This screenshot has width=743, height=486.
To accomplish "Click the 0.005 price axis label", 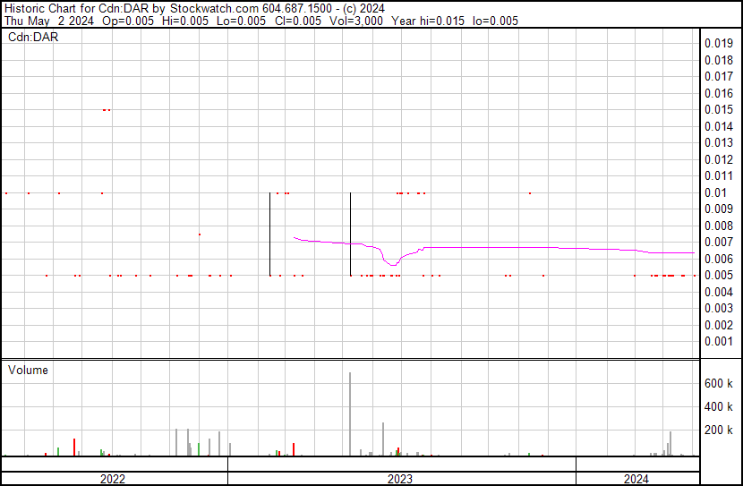I will pyautogui.click(x=718, y=276).
